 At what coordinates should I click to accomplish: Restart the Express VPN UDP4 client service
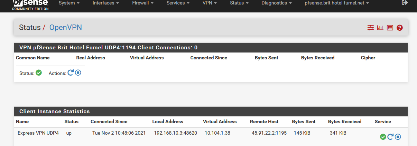(390, 137)
